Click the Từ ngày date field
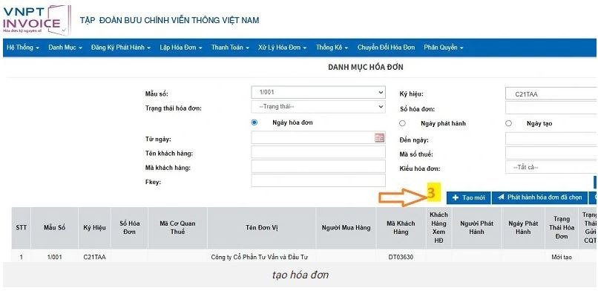This screenshot has width=598, height=291. tap(318, 137)
